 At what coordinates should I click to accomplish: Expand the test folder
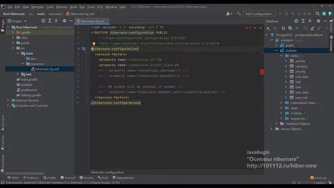pyautogui.click(x=18, y=74)
